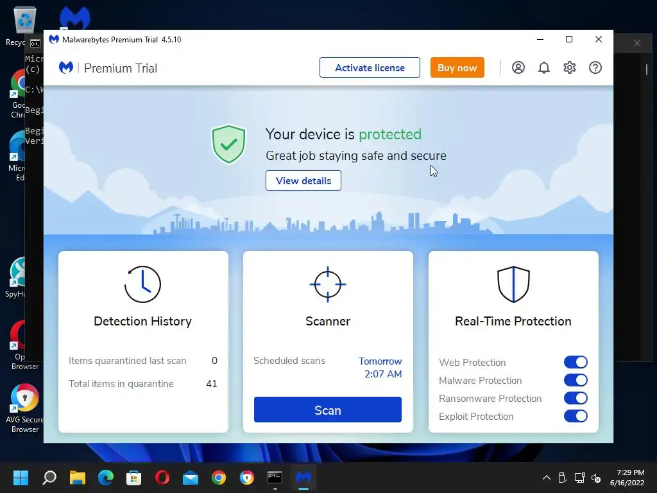Click the Web Protection label
Viewport: 657px width, 493px height.
pyautogui.click(x=472, y=362)
